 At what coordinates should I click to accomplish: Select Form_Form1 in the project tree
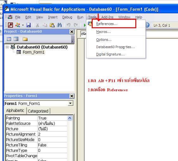click(x=34, y=52)
